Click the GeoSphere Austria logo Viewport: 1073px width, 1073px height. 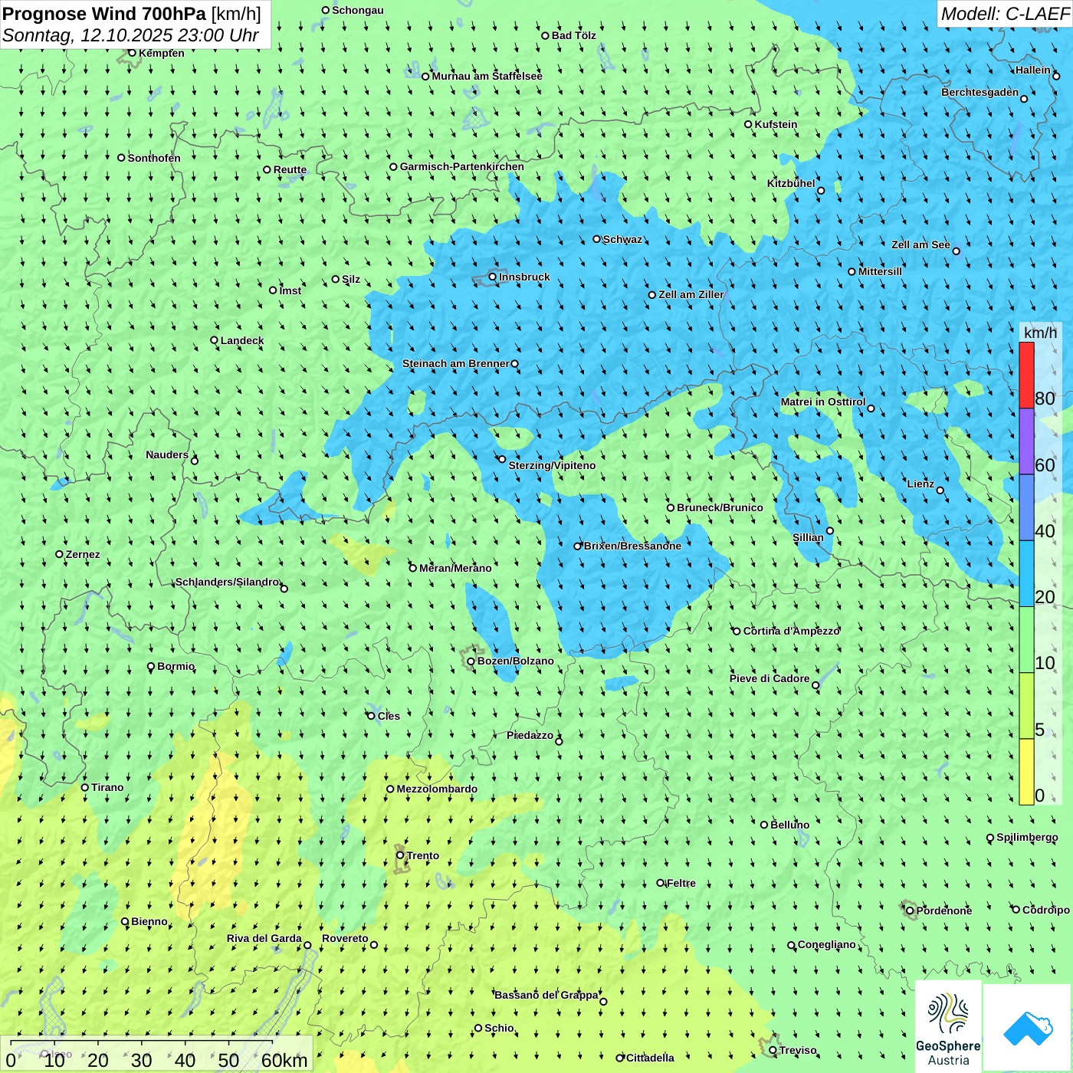pos(948,1027)
